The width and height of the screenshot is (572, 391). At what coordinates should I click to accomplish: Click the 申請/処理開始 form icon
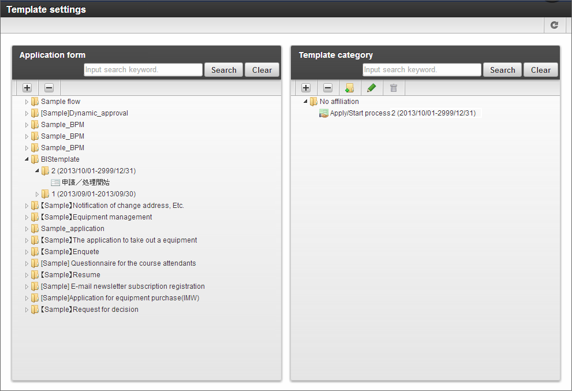click(x=55, y=182)
